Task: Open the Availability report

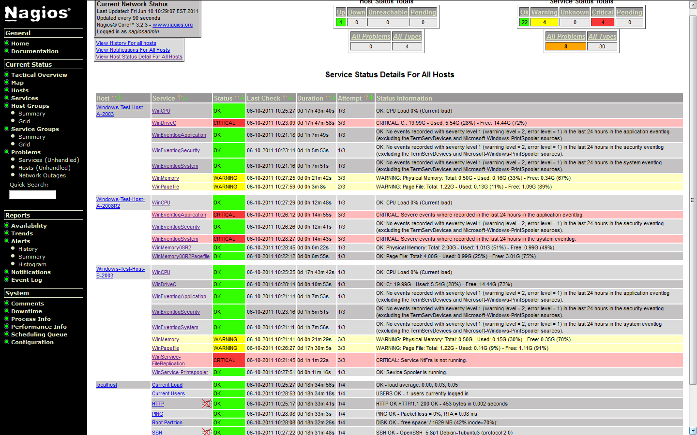Action: tap(30, 225)
